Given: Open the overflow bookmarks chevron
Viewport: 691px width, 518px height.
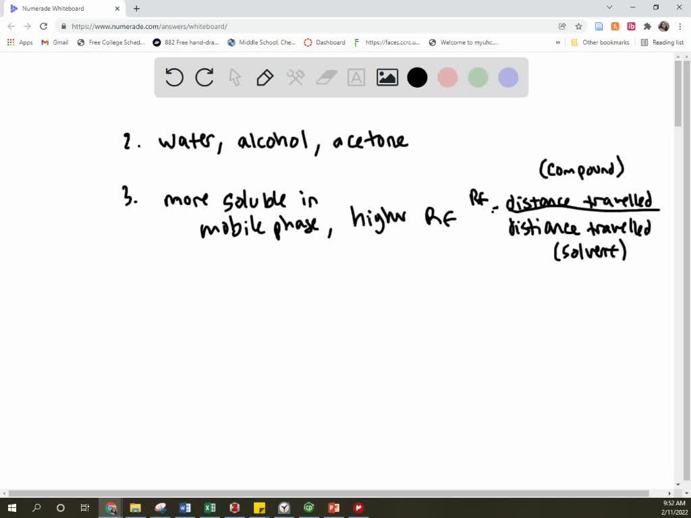Looking at the screenshot, I should pyautogui.click(x=557, y=42).
